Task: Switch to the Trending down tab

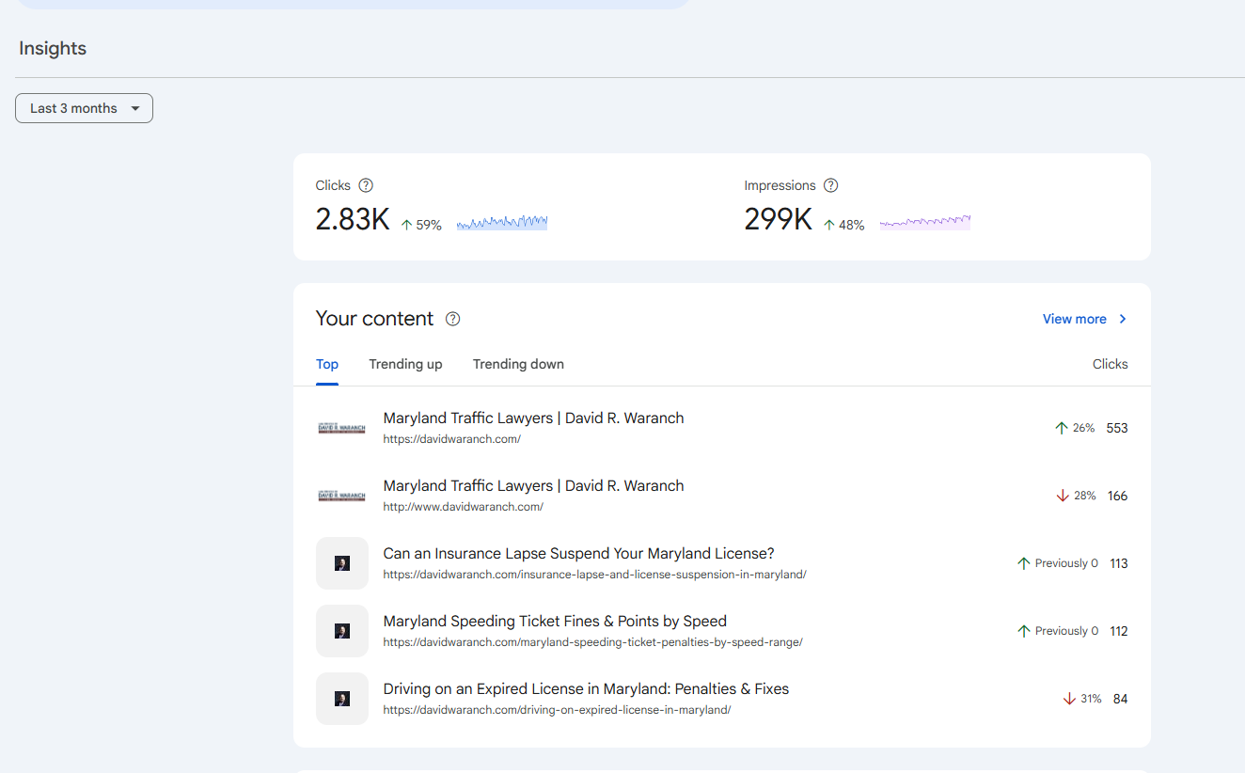Action: click(x=518, y=364)
